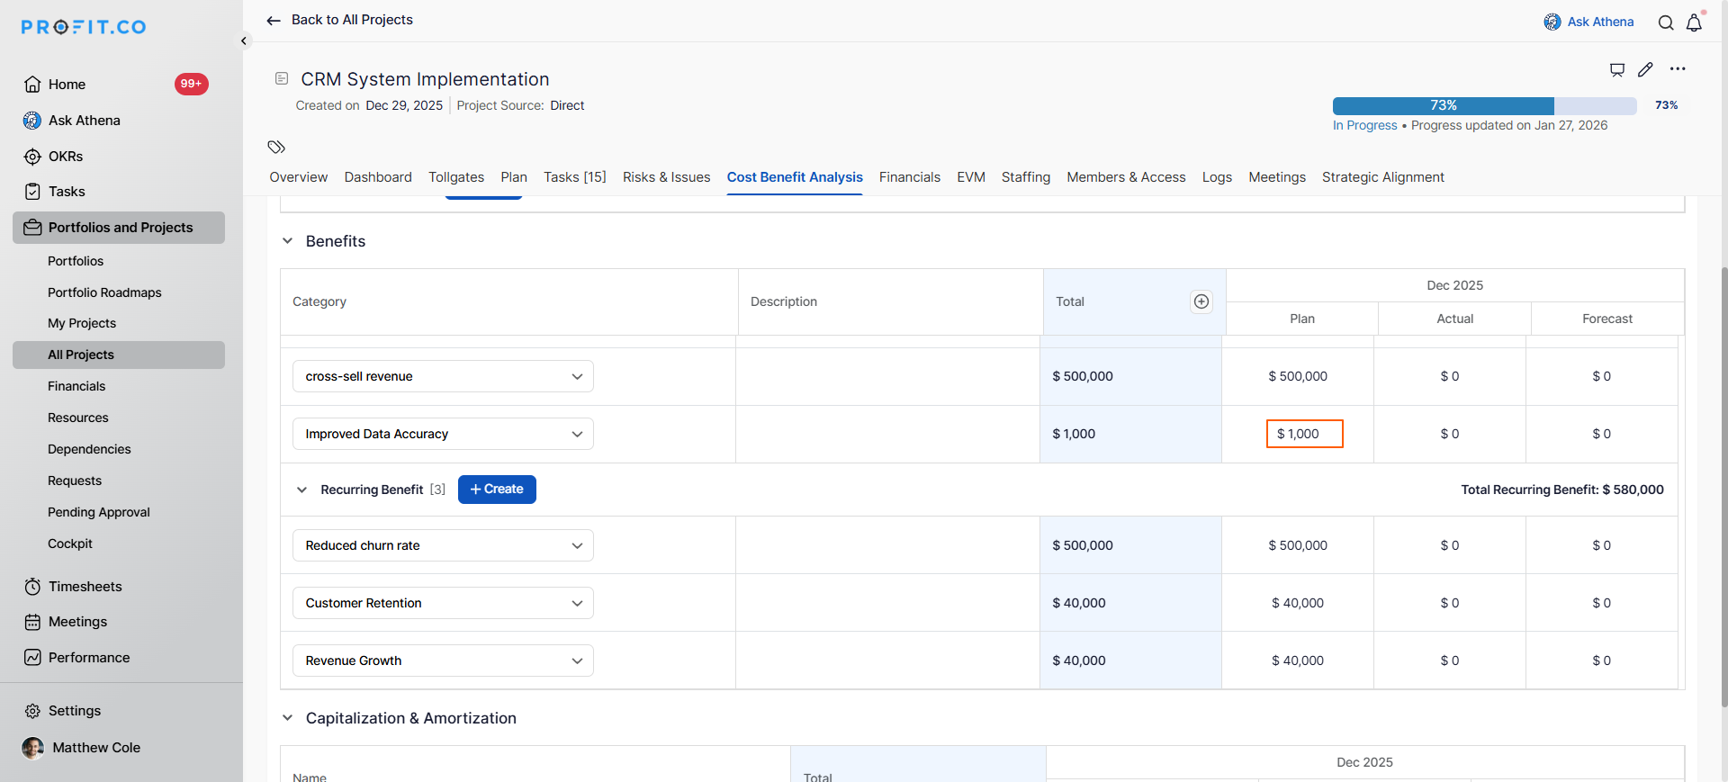Collapse Capitalization & Amortization section
Screen dimensions: 1728x782
click(287, 718)
